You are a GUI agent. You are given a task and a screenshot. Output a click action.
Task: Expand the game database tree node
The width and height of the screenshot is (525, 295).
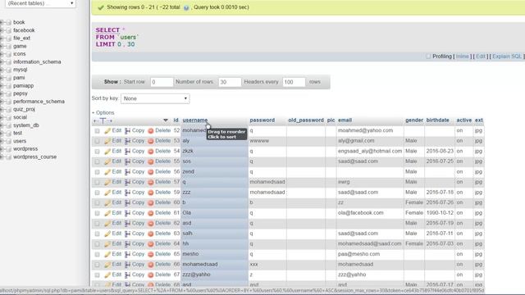(2, 47)
